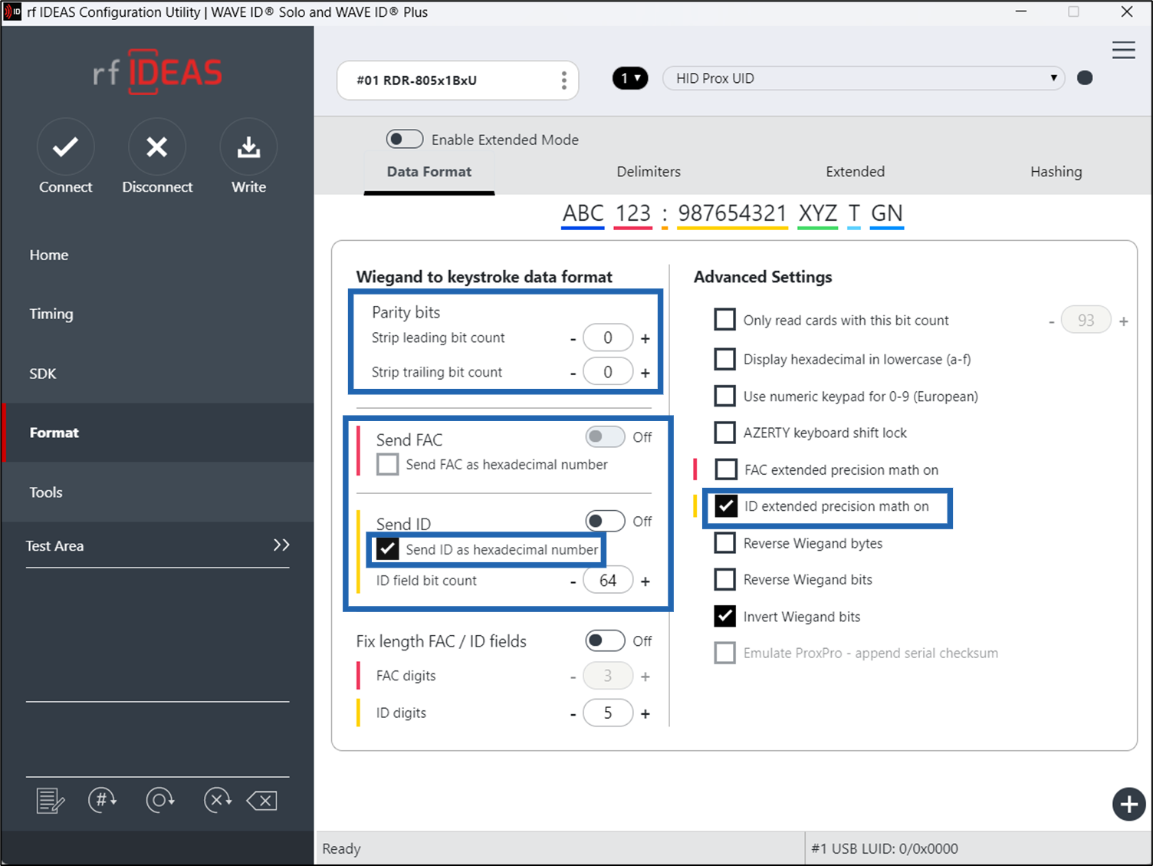The height and width of the screenshot is (866, 1153).
Task: Click the notepad with pencil icon
Action: coord(51,801)
